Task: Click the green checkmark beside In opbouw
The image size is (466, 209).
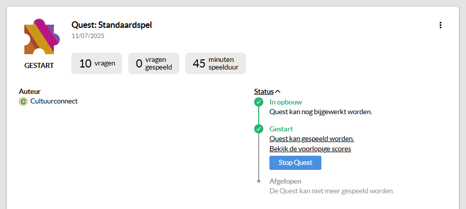Action: pos(259,102)
